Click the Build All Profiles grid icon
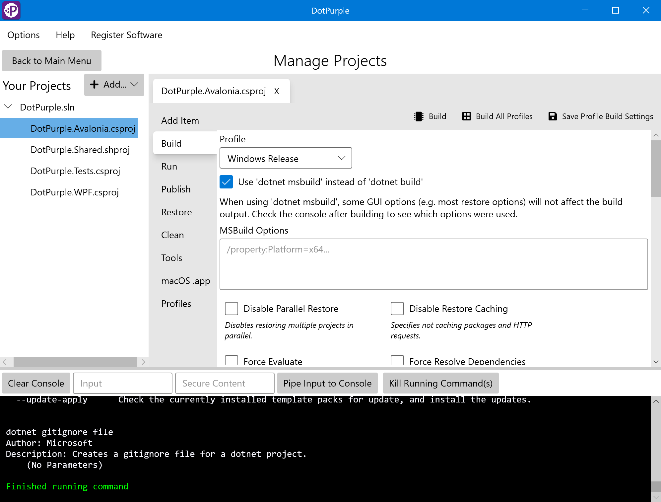 (466, 116)
